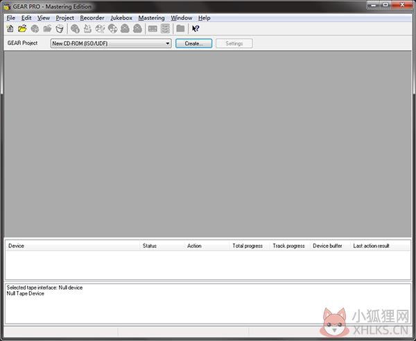416x341 pixels.
Task: Click the Action column header
Action: click(x=207, y=246)
